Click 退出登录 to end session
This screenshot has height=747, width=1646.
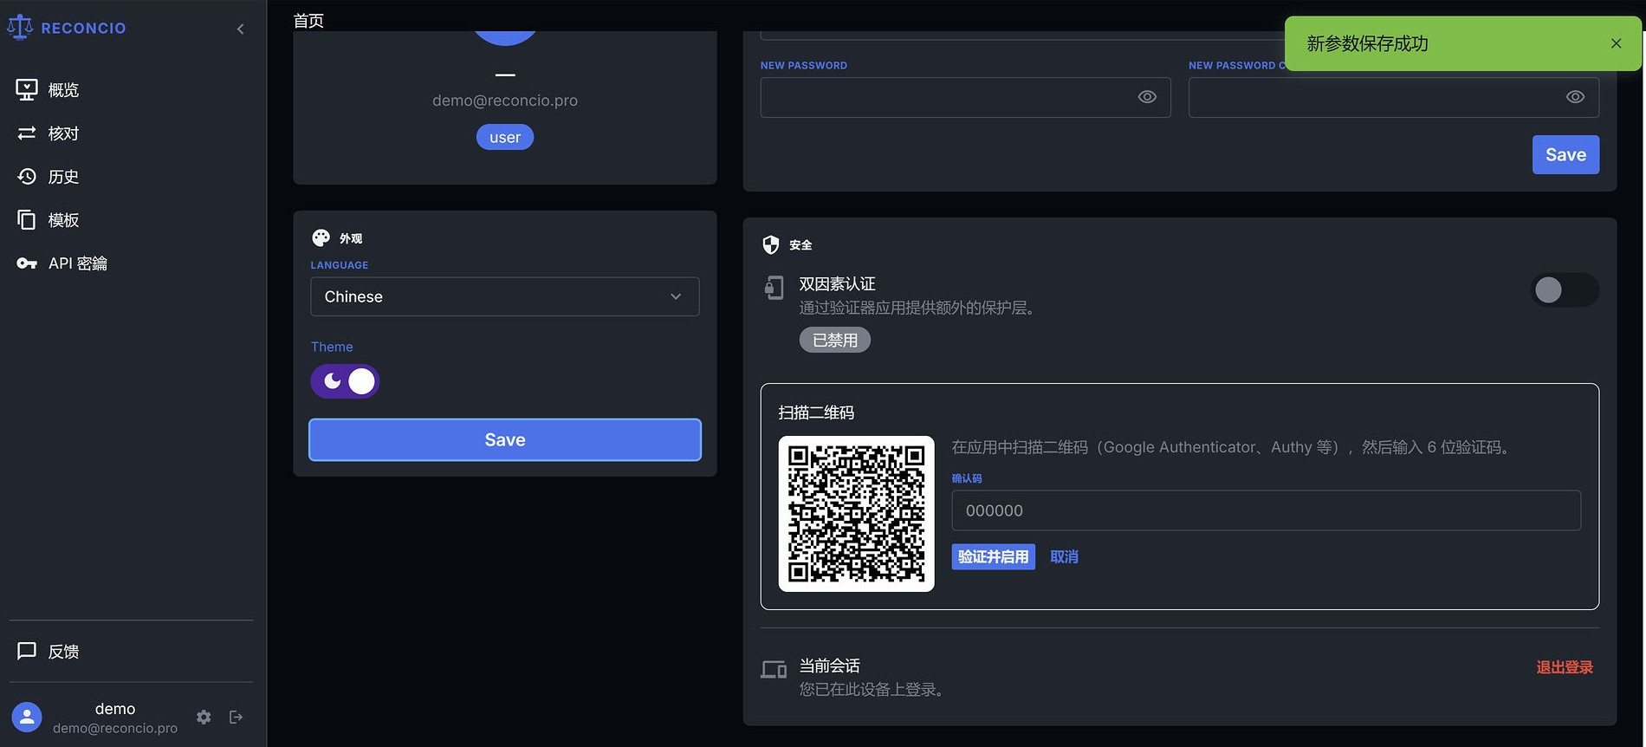(1565, 667)
